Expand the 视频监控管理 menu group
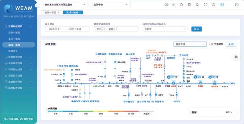Viewport: 244px width, 124px height. 31,69
